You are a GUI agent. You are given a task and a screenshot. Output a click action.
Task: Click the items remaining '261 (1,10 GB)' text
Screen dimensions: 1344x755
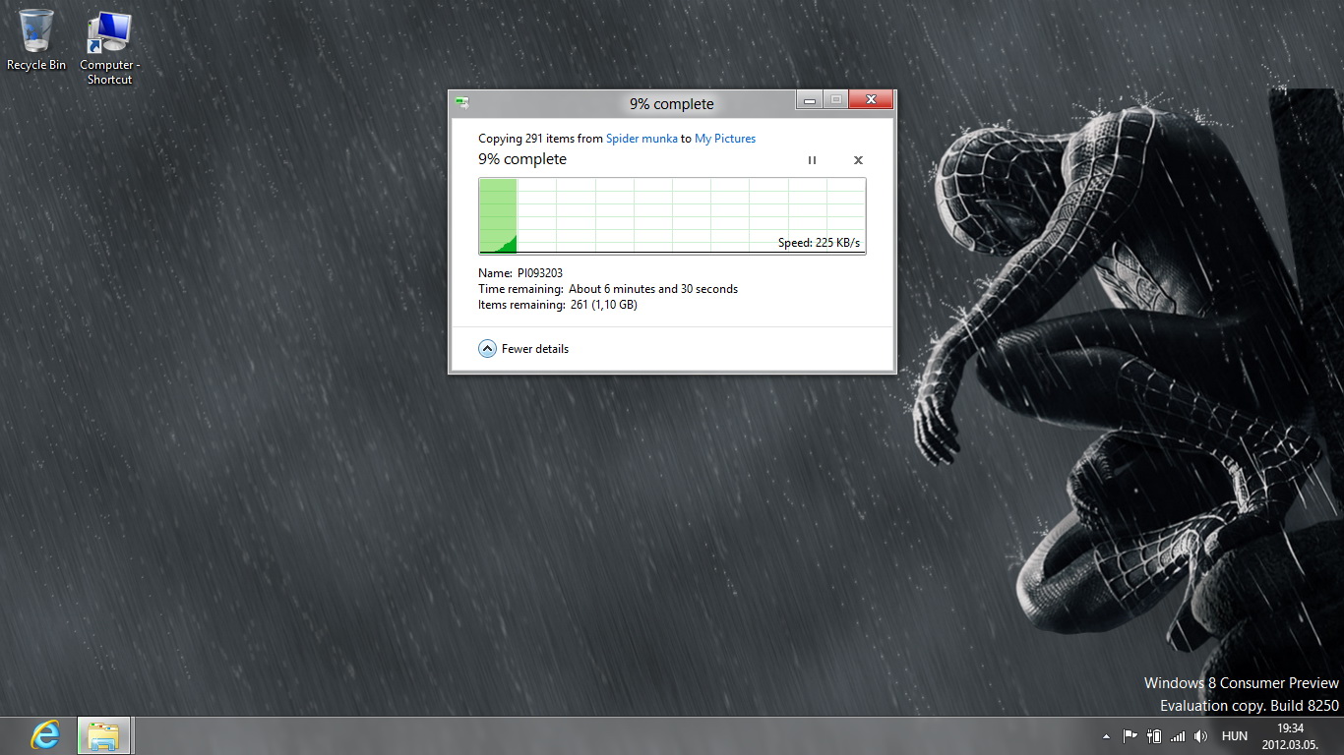point(604,305)
